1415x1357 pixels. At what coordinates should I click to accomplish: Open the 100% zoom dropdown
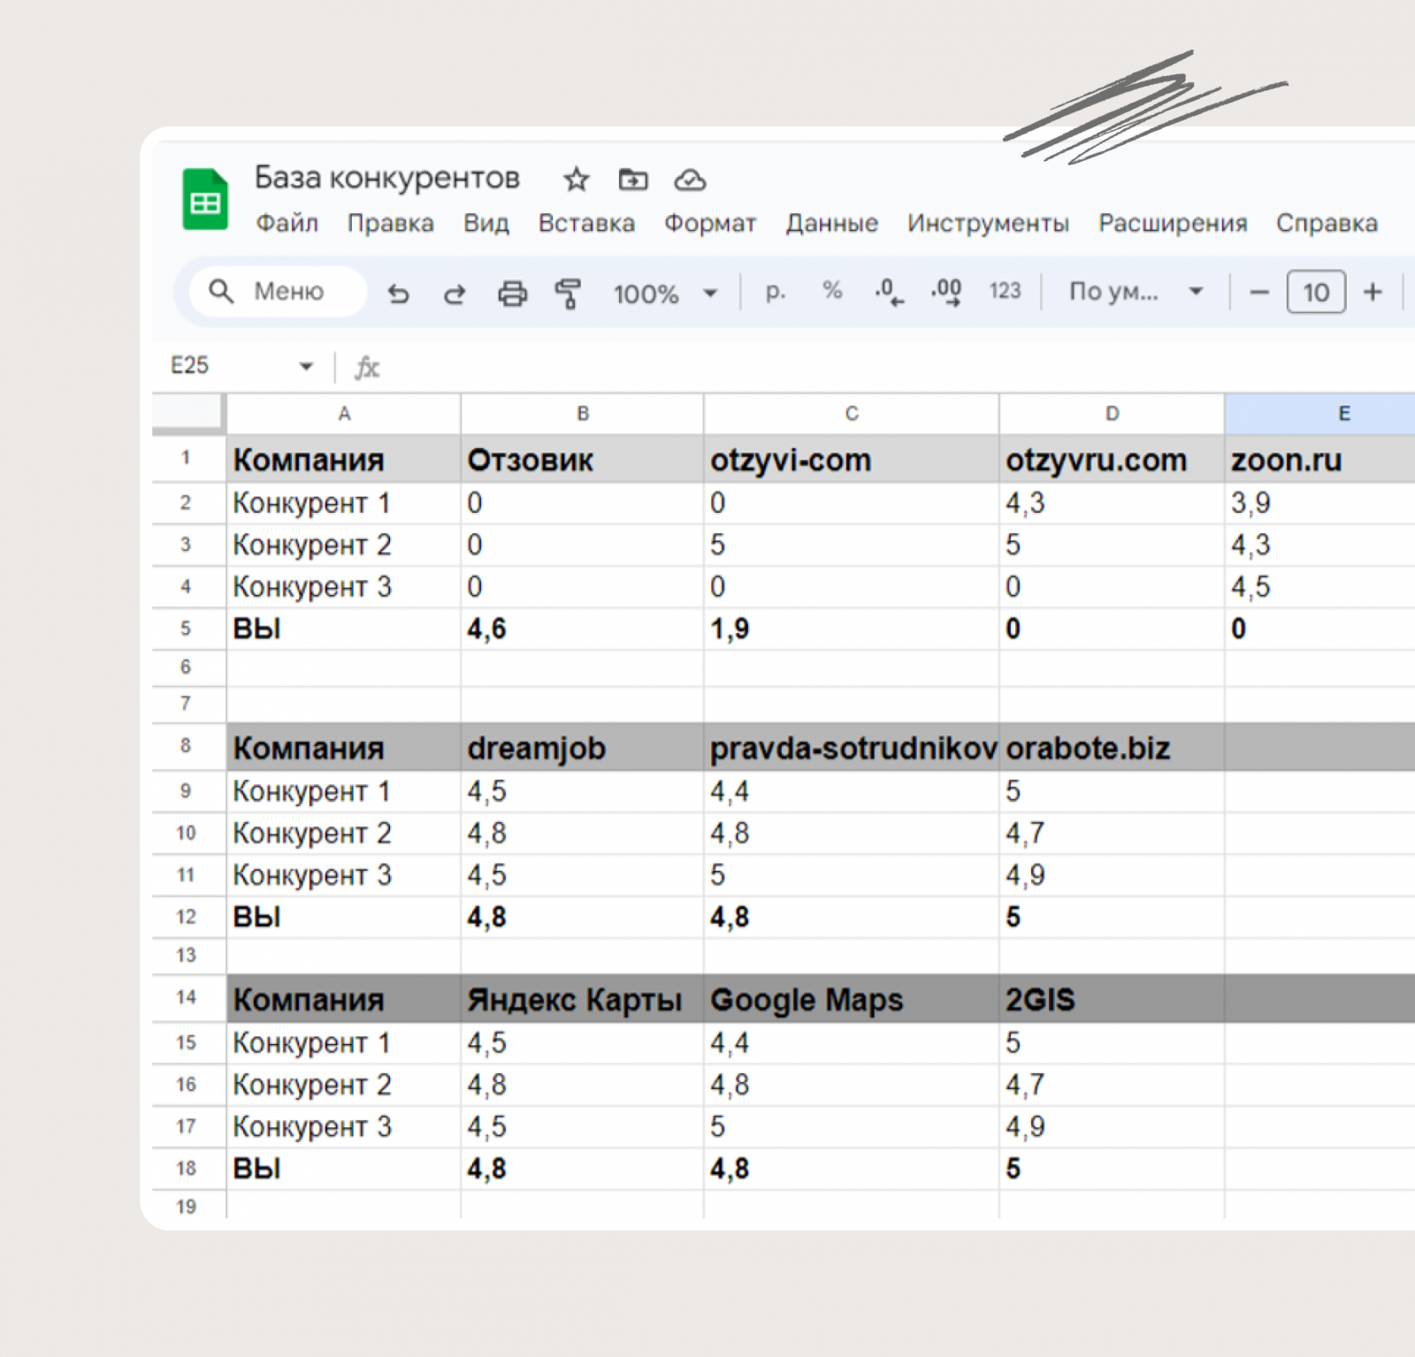[x=665, y=294]
